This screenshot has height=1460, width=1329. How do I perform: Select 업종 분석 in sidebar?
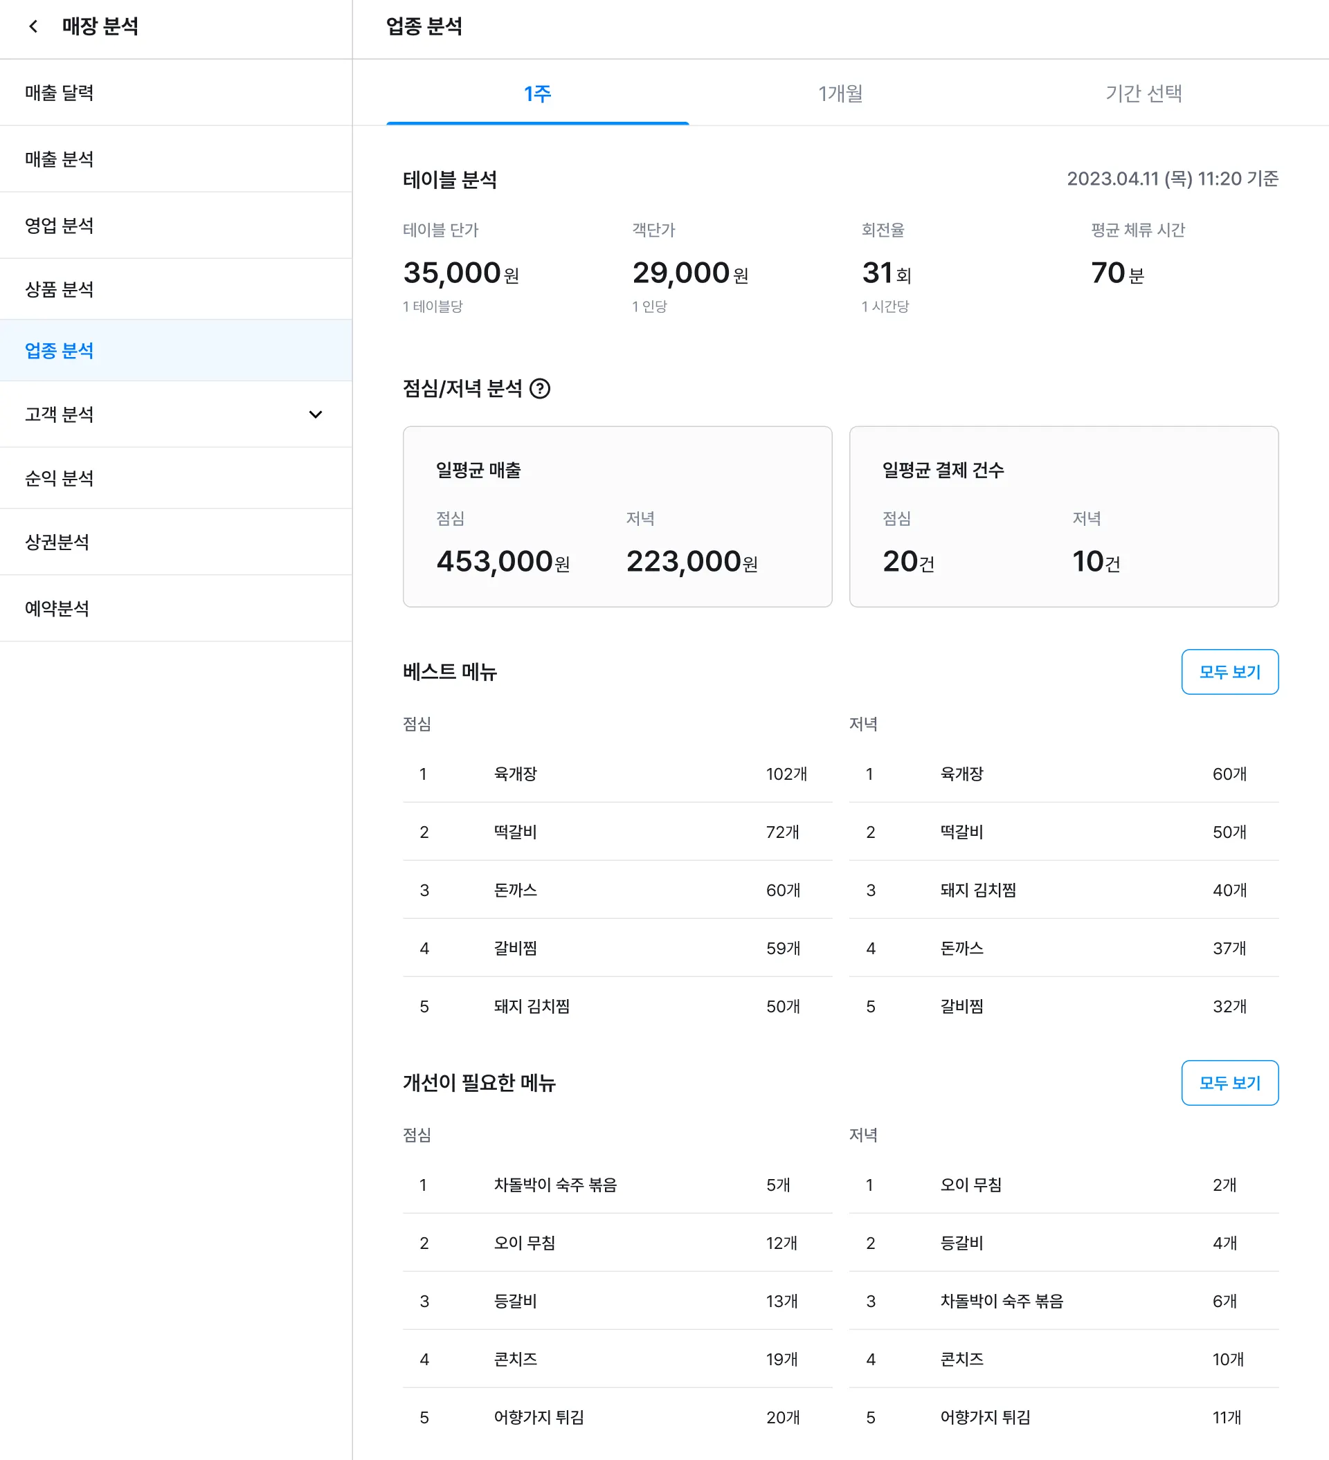(x=60, y=351)
